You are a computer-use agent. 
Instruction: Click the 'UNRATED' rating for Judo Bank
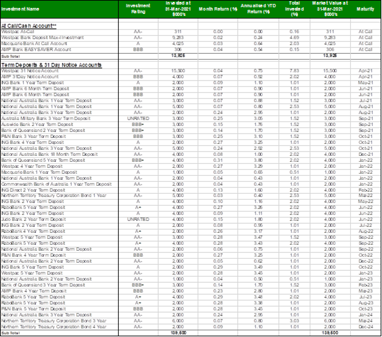click(x=138, y=220)
